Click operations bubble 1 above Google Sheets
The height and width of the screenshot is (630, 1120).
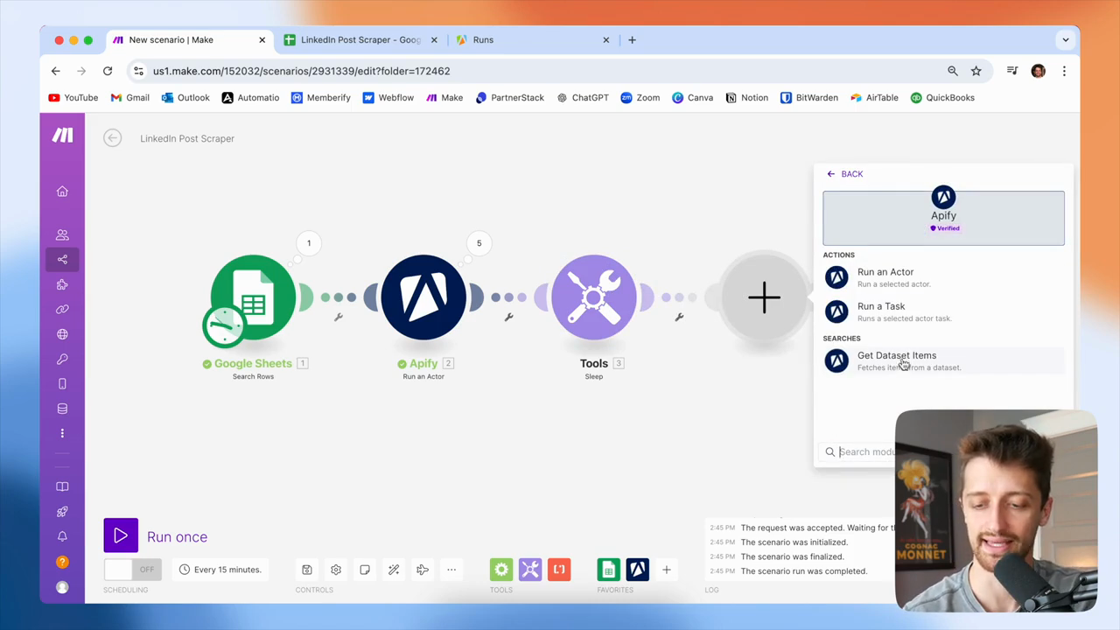click(309, 243)
